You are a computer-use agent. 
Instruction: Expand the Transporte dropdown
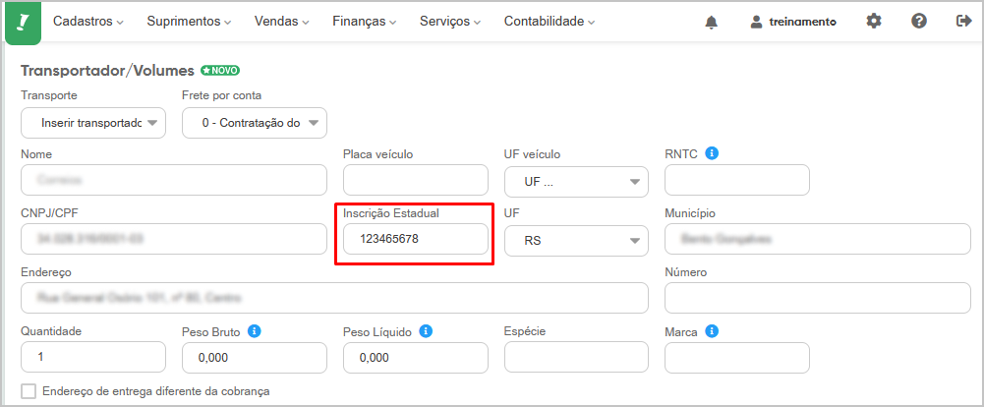pyautogui.click(x=92, y=123)
